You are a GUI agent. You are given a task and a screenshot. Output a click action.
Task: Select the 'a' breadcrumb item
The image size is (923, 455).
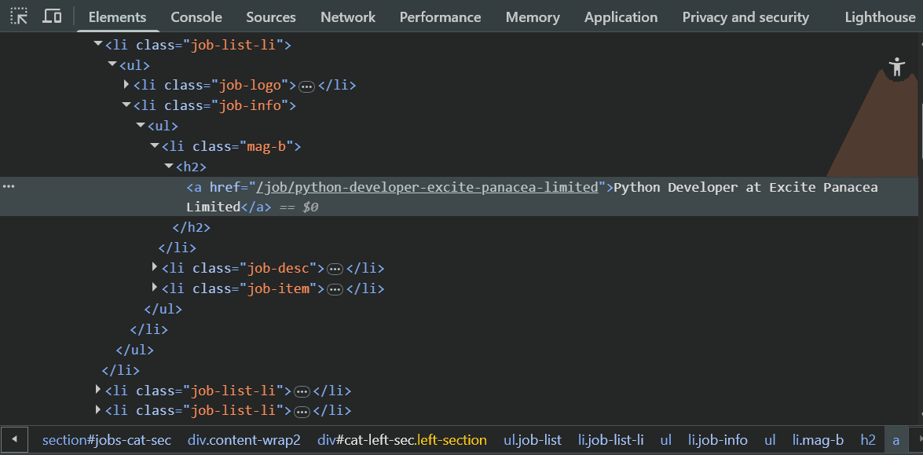[896, 440]
